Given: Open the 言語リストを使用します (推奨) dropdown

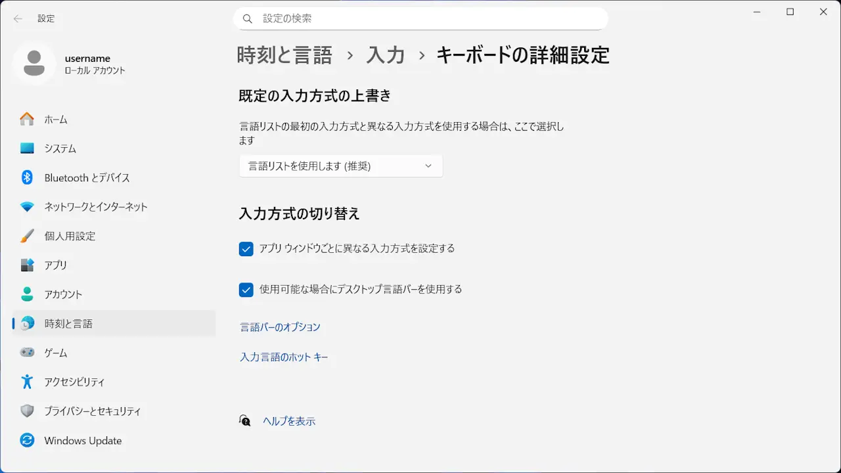Looking at the screenshot, I should click(340, 166).
